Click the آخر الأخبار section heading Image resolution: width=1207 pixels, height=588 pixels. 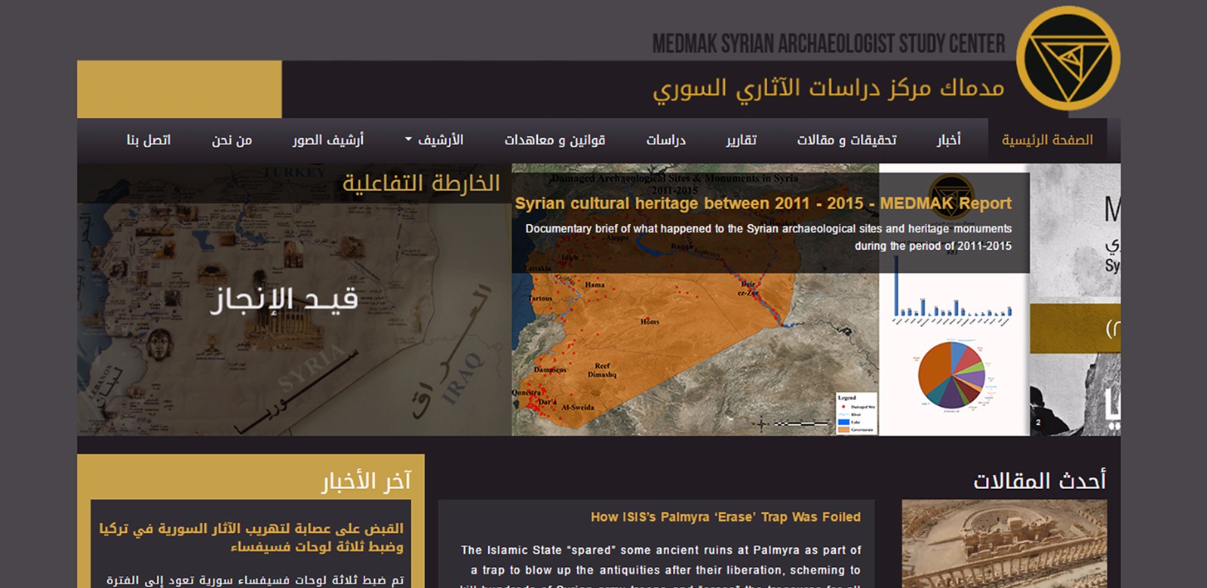(x=367, y=481)
